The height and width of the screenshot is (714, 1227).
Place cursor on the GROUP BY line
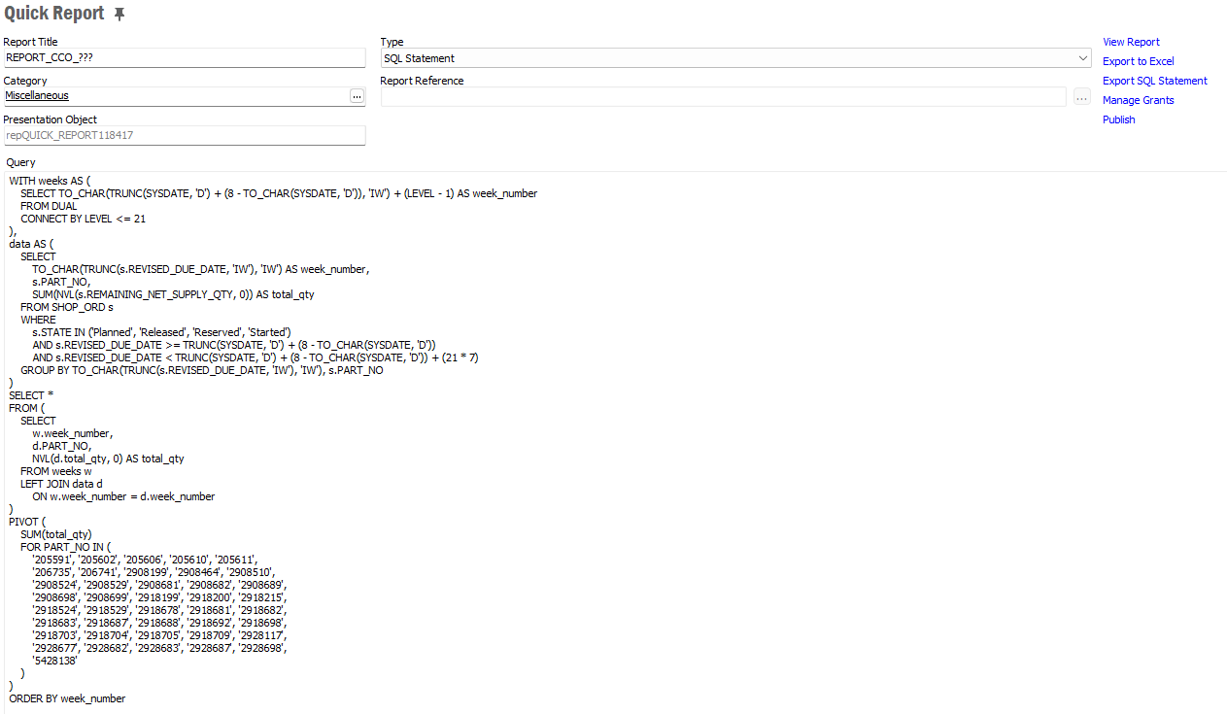pyautogui.click(x=202, y=370)
